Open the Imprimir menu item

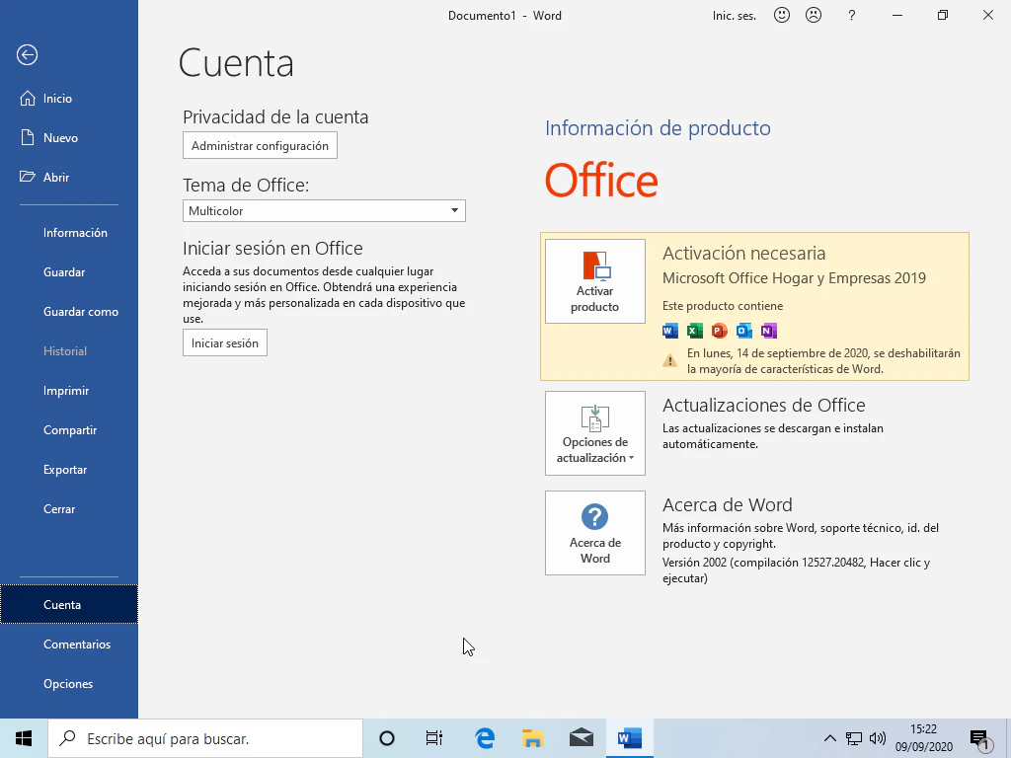tap(66, 391)
